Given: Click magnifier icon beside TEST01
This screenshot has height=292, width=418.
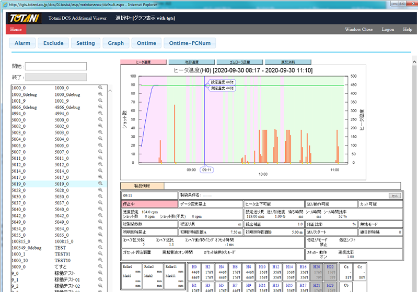Looking at the screenshot, I should (x=100, y=253).
